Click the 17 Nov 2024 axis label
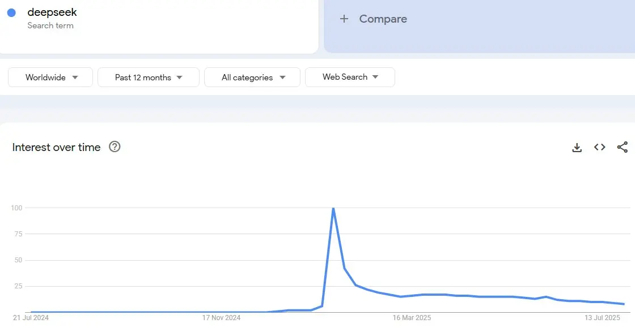This screenshot has width=635, height=328. tap(221, 317)
